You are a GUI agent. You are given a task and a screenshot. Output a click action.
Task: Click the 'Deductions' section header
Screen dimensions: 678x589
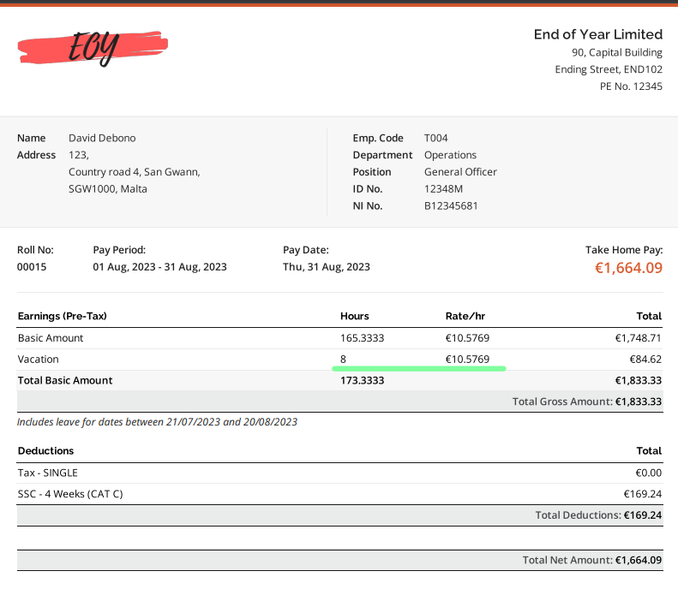(45, 451)
